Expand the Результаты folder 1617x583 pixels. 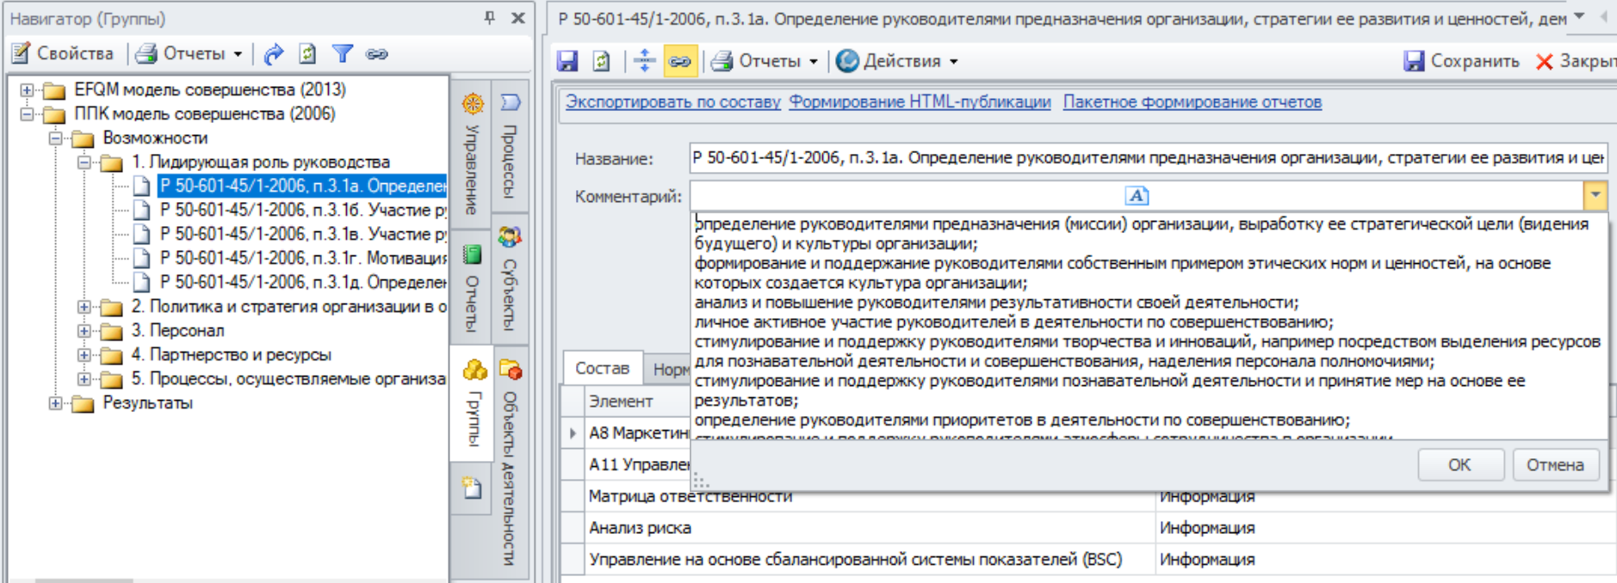[56, 402]
